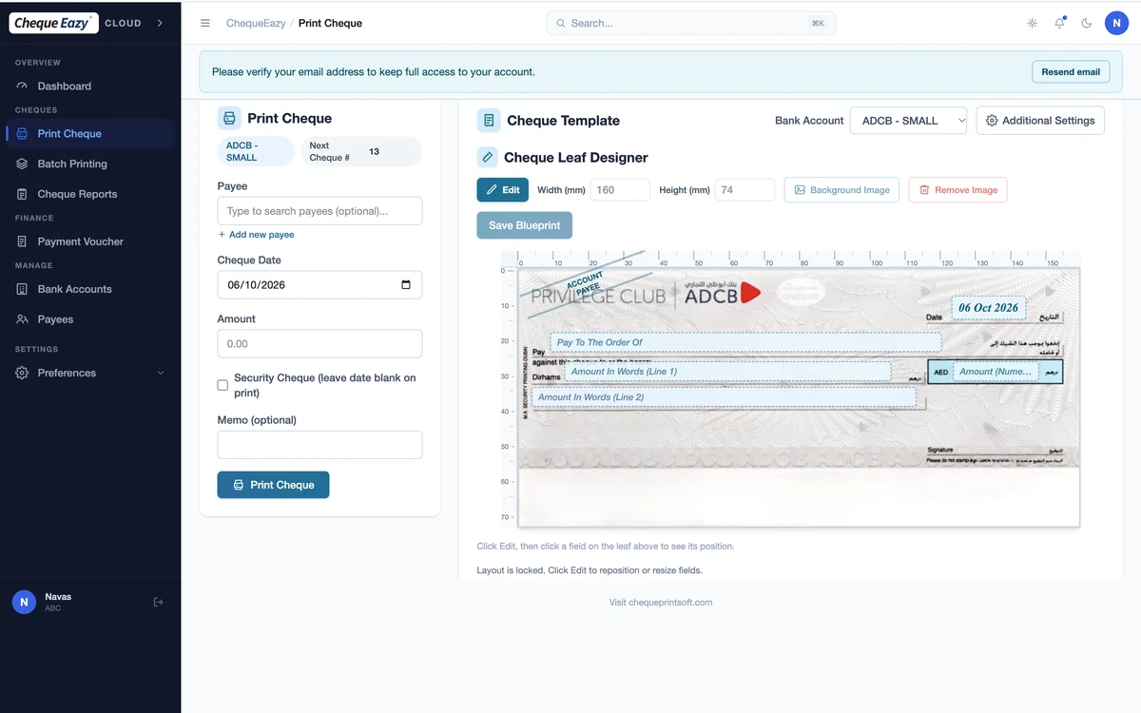Open Additional Settings

click(1040, 121)
